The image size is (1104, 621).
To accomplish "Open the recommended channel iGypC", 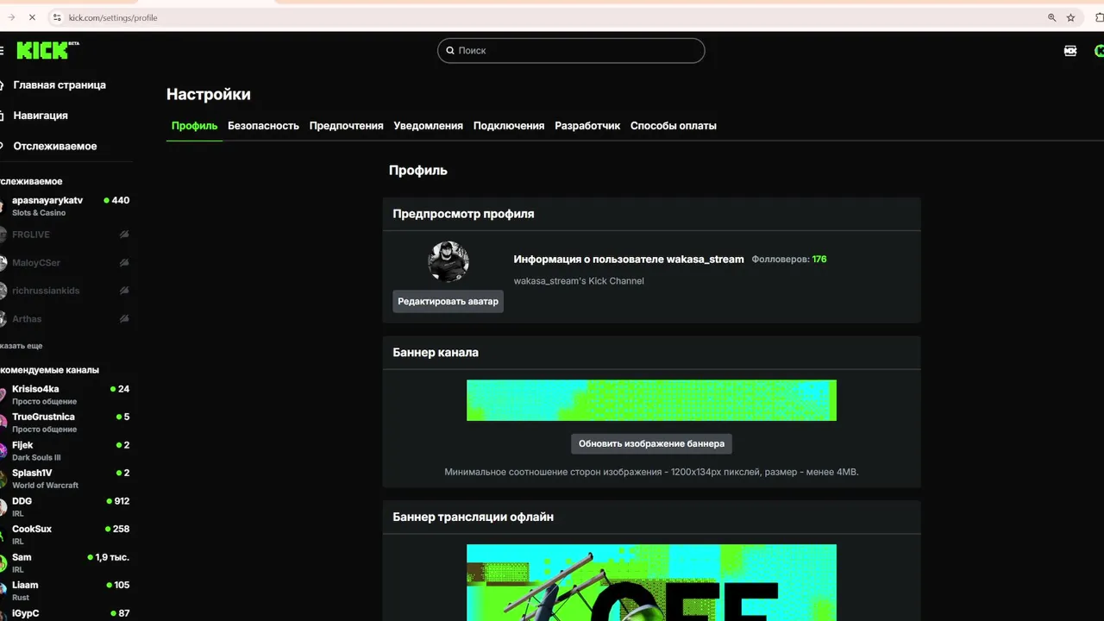I will [66, 614].
